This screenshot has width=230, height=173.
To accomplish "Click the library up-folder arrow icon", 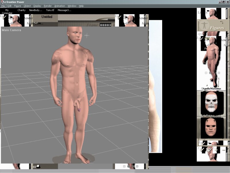I will point(222,22).
